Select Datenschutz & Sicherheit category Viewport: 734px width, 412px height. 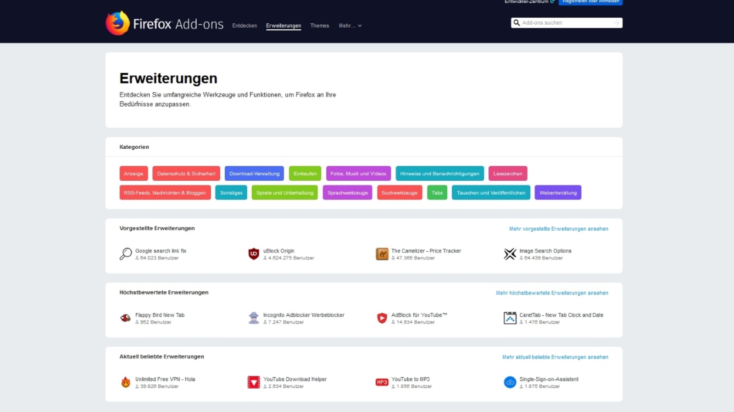[186, 173]
